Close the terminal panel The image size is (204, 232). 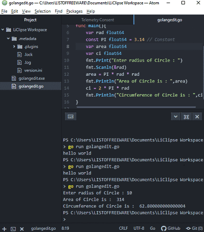click(x=197, y=116)
